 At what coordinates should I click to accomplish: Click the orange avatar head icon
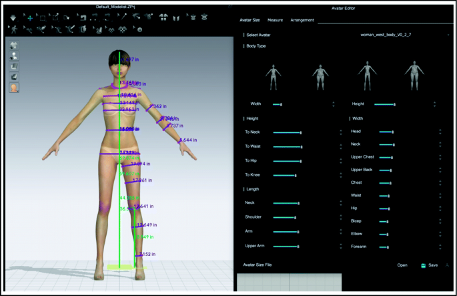14,87
